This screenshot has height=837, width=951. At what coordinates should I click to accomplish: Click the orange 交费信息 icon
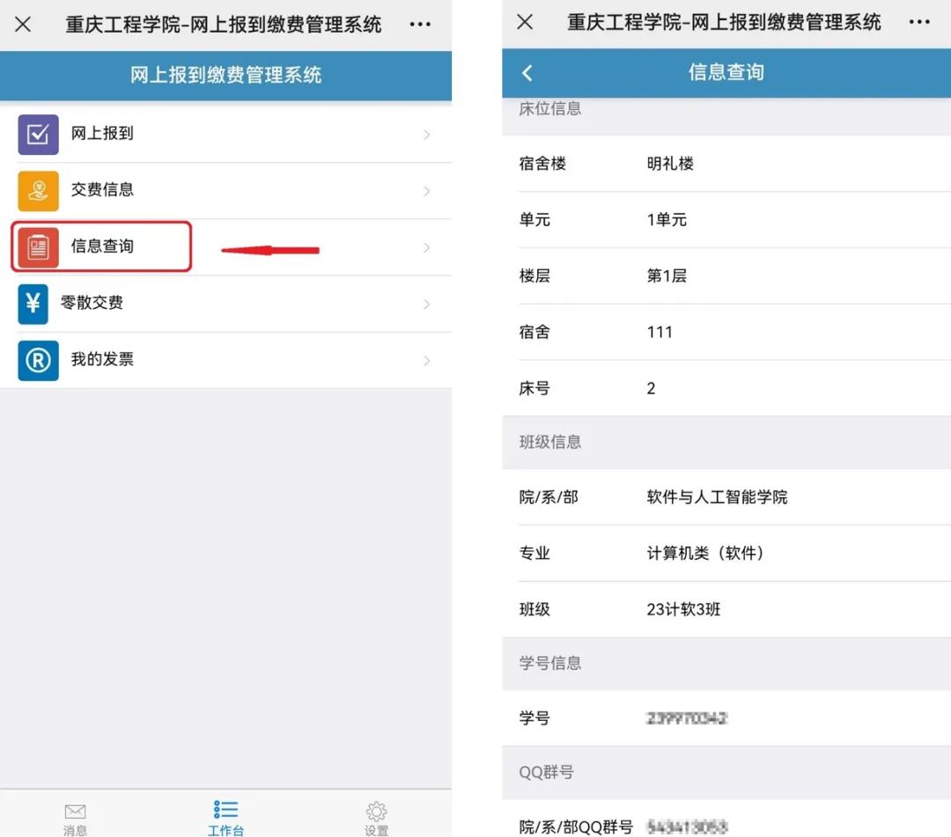[38, 191]
